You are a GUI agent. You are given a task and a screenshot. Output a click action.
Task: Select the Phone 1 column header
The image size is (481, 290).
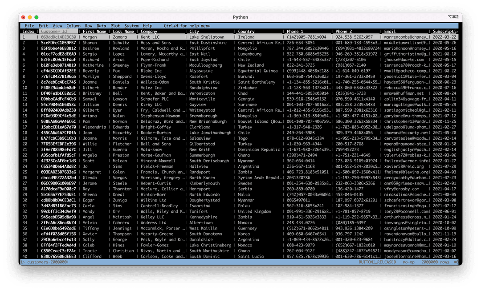click(295, 31)
